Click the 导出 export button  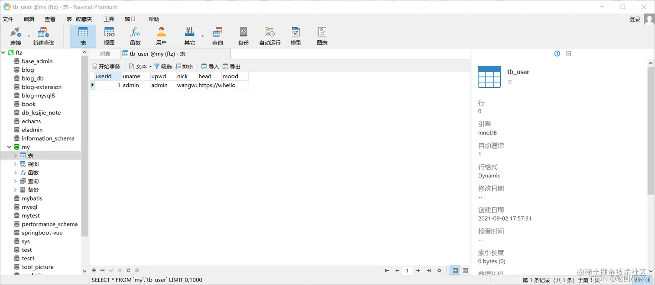(x=231, y=67)
